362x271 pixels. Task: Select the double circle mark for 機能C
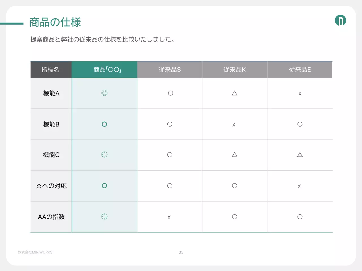pyautogui.click(x=104, y=155)
